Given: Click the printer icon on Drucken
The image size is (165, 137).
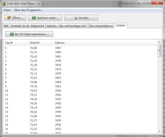Looking at the screenshot, I should pyautogui.click(x=76, y=18).
